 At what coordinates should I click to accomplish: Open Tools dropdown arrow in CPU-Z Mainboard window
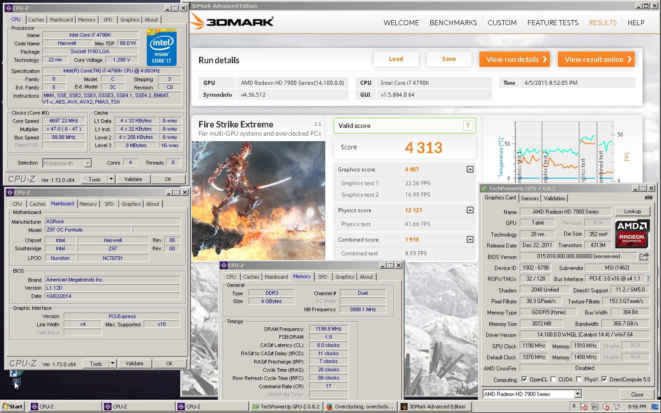tap(112, 363)
